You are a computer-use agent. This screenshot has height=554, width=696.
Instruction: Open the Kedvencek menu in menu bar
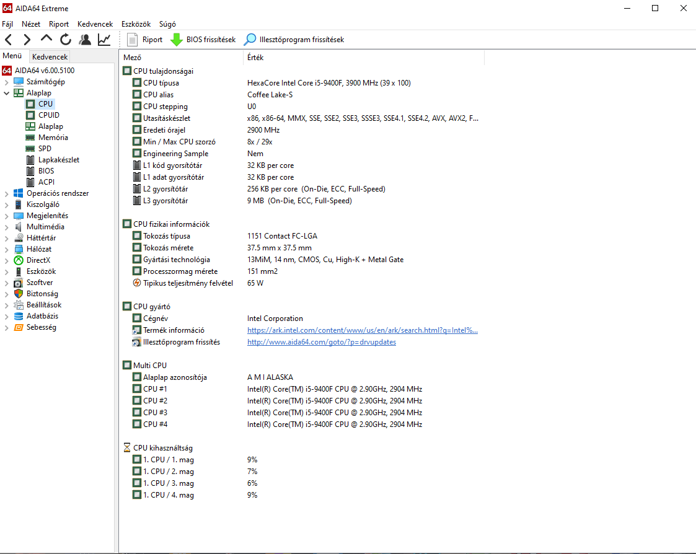tap(95, 24)
